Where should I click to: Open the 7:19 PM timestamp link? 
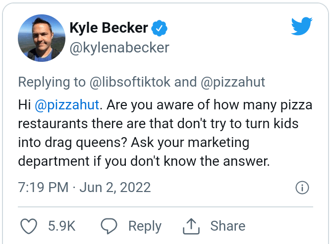tap(43, 188)
